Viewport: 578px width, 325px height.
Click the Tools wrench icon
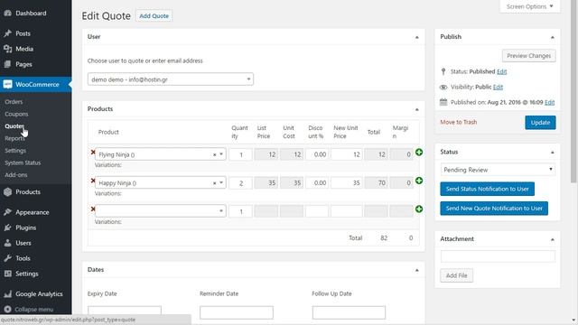tap(8, 259)
